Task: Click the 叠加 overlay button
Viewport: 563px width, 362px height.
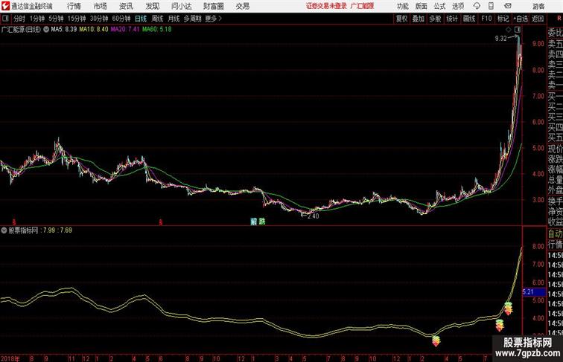Action: tap(419, 19)
